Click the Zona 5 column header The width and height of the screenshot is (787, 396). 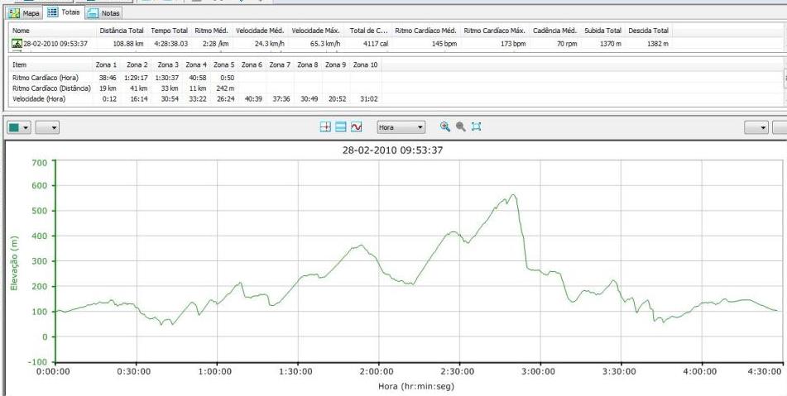(224, 64)
